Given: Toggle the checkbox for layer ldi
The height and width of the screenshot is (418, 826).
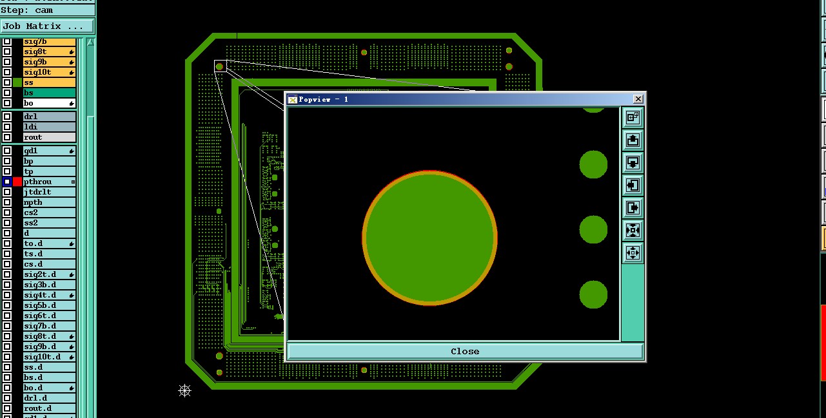Looking at the screenshot, I should click(x=7, y=127).
